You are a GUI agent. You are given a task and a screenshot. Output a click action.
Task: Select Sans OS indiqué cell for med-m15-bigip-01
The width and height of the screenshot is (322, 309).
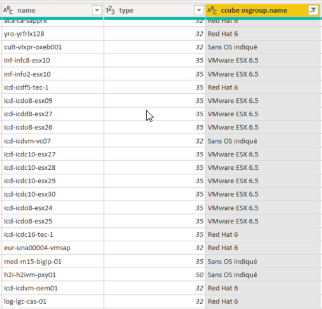[263, 261]
